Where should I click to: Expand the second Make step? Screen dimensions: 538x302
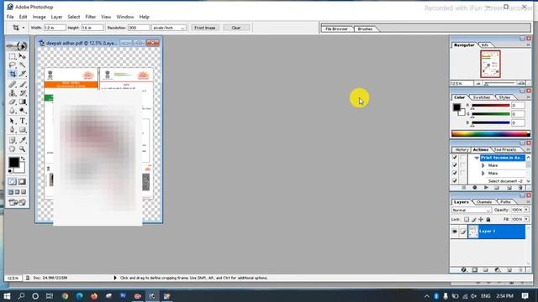(483, 174)
